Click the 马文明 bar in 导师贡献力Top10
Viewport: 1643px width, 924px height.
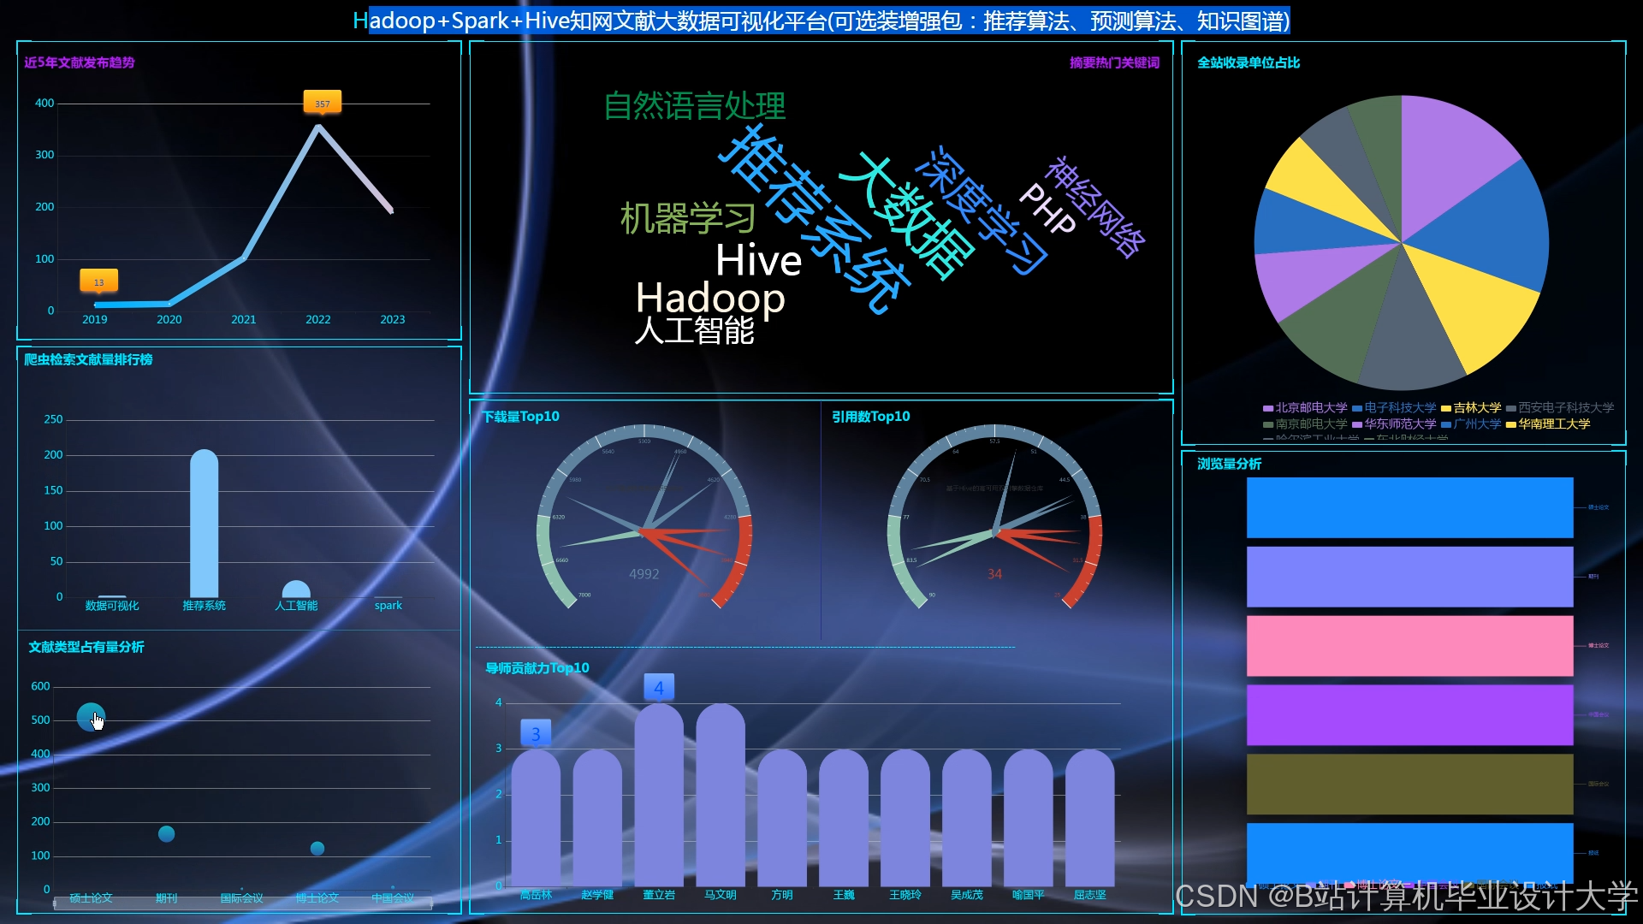pos(721,796)
